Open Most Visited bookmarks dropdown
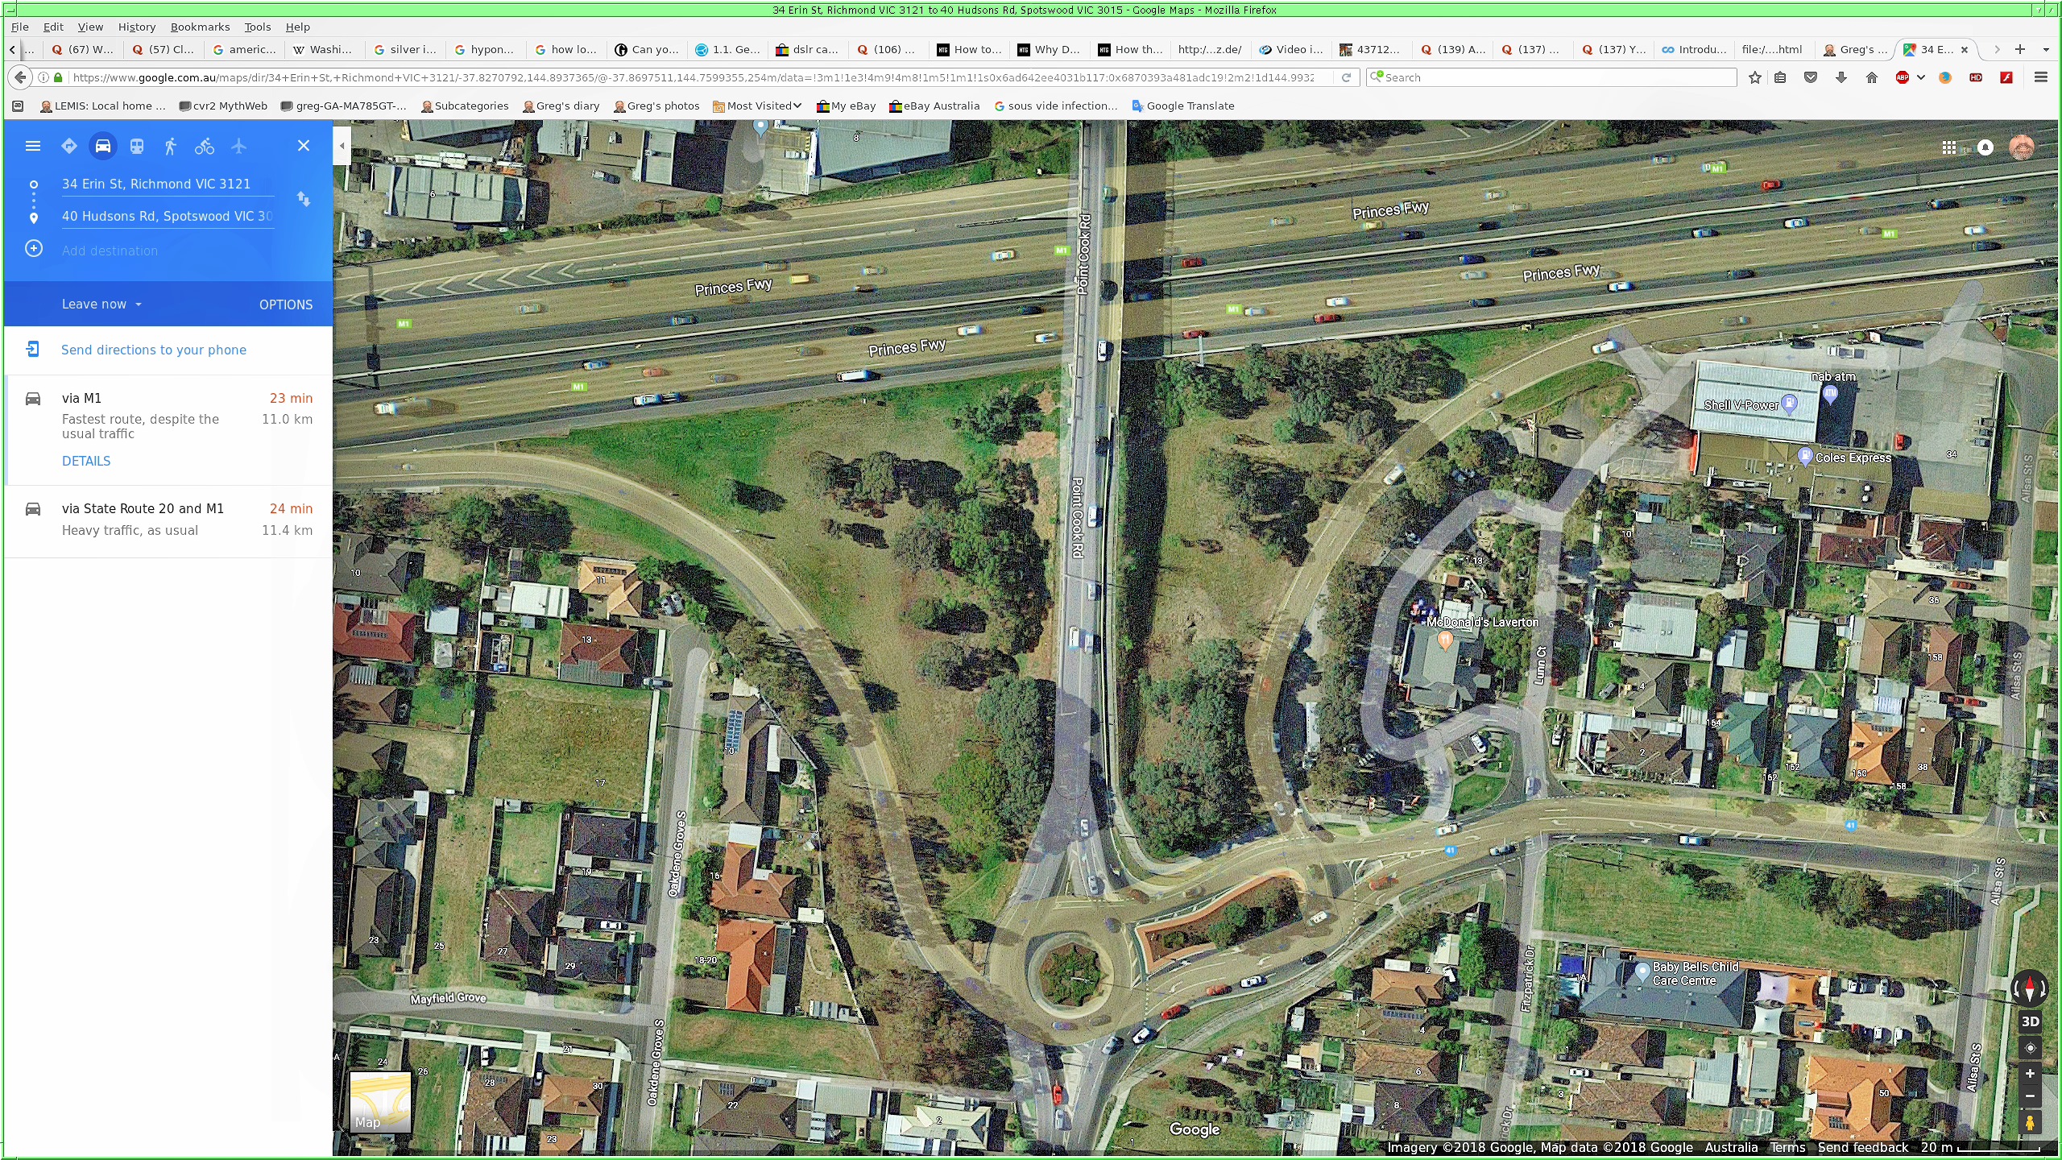 tap(757, 106)
